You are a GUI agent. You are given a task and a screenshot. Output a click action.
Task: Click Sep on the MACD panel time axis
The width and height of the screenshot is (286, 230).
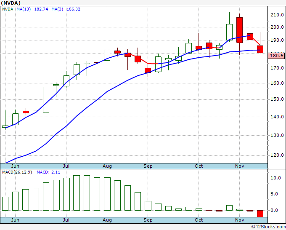pos(148,220)
